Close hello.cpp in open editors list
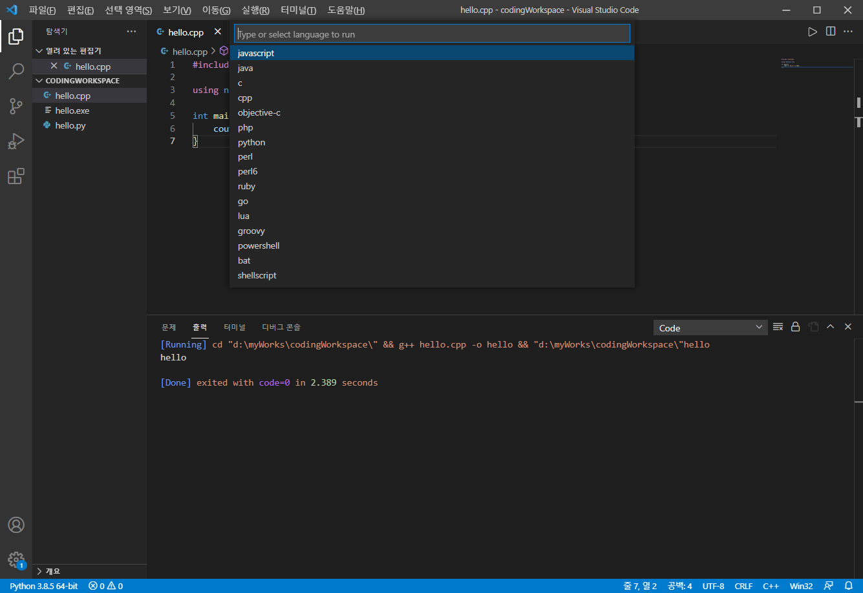The height and width of the screenshot is (593, 863). [x=54, y=66]
